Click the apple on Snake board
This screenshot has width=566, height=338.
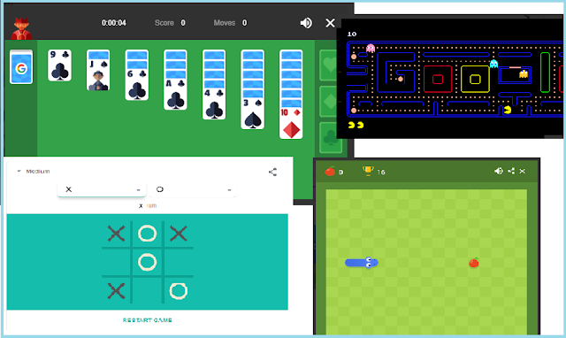click(474, 263)
